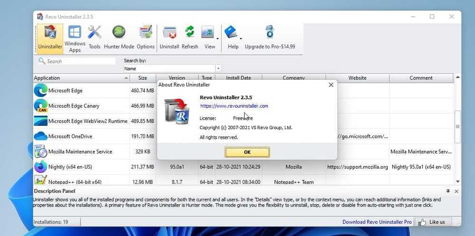Click Upgrade to Pro icon
Image resolution: width=475 pixels, height=236 pixels.
pyautogui.click(x=270, y=38)
